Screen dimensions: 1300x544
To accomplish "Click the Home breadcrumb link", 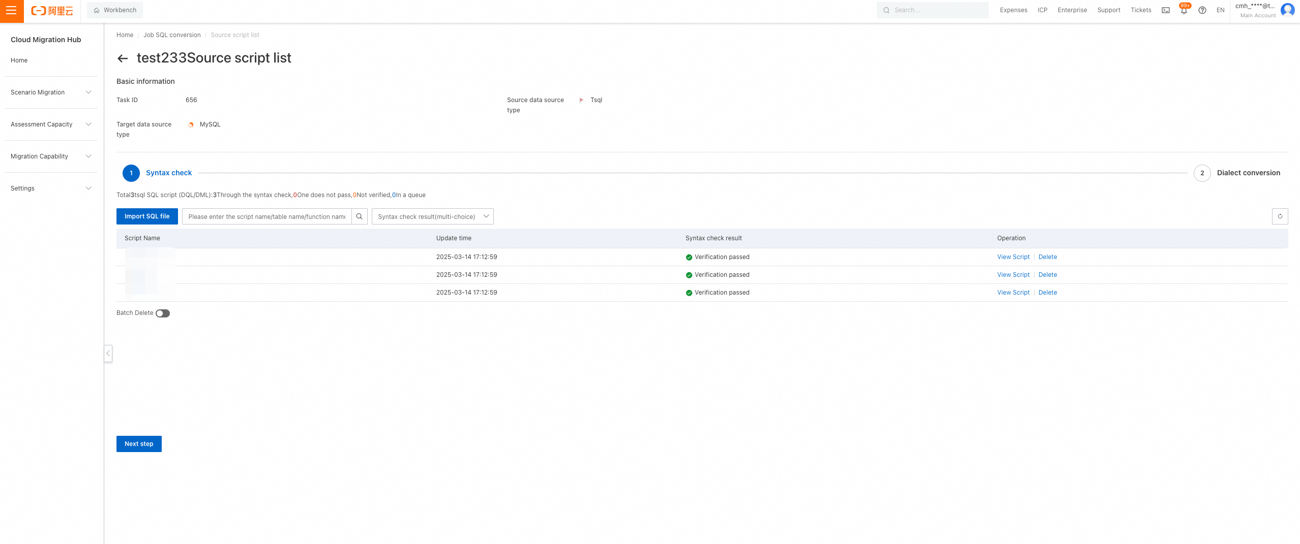I will tap(125, 35).
